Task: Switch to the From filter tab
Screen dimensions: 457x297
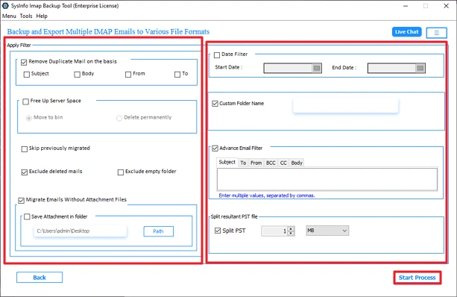Action: pyautogui.click(x=256, y=163)
